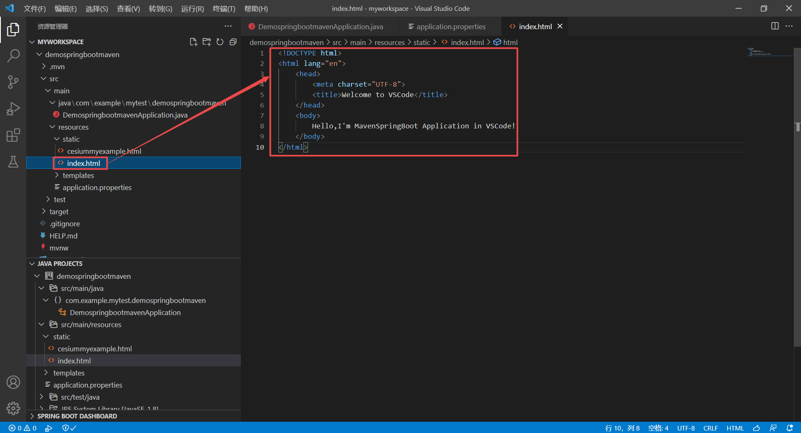Open editor more actions ellipsis

coord(789,26)
